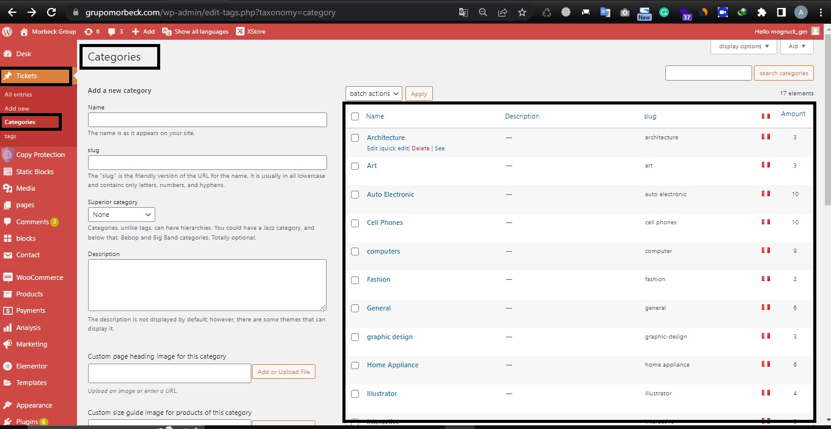831x429 pixels.
Task: Bookmark this page with the star icon
Action: click(522, 12)
